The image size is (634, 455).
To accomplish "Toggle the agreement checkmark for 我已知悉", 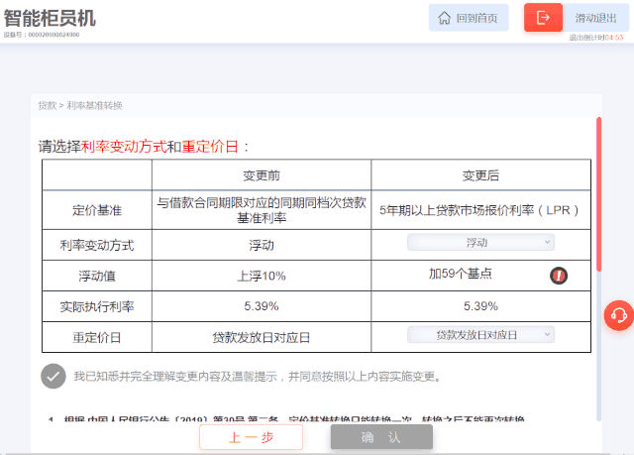I will 53,376.
